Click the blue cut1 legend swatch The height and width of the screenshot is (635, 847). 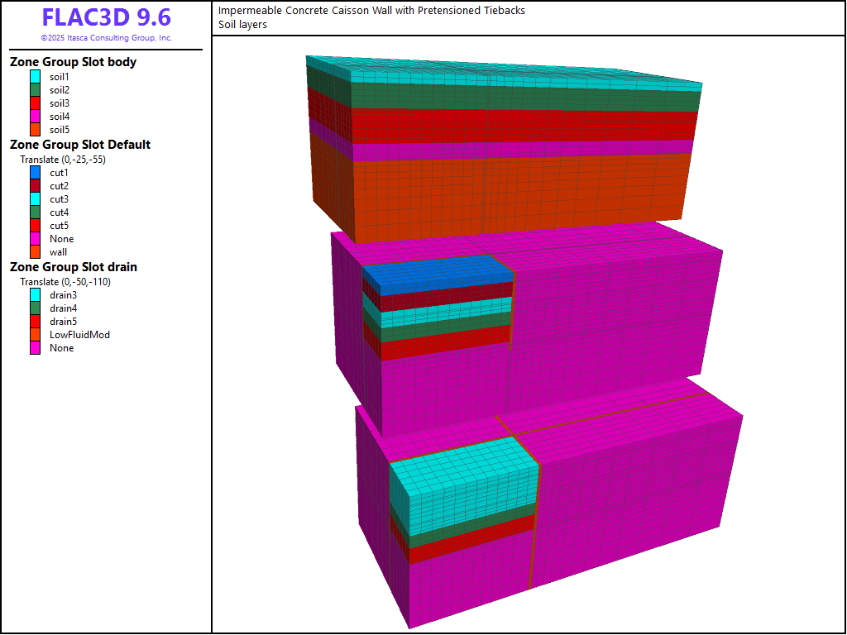[x=35, y=172]
